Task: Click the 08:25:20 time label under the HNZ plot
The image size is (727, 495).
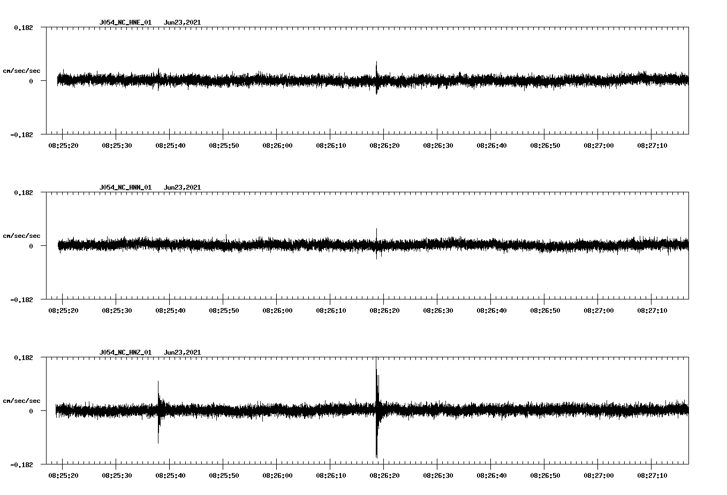Action: click(63, 476)
